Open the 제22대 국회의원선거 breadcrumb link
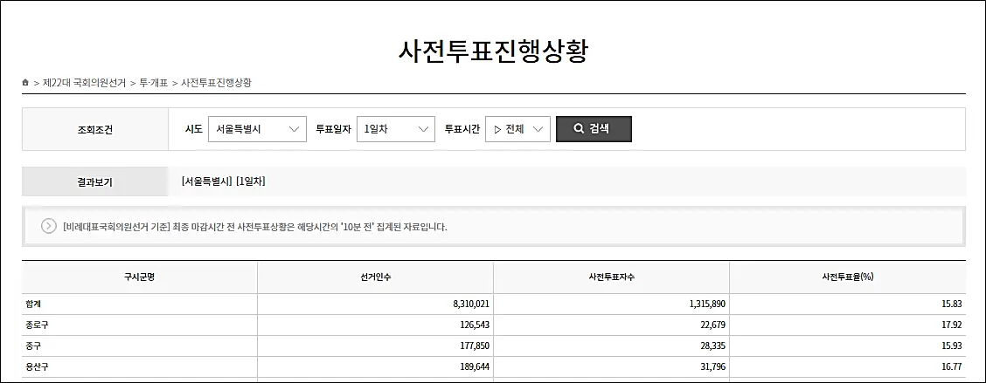The width and height of the screenshot is (986, 383). [x=84, y=83]
